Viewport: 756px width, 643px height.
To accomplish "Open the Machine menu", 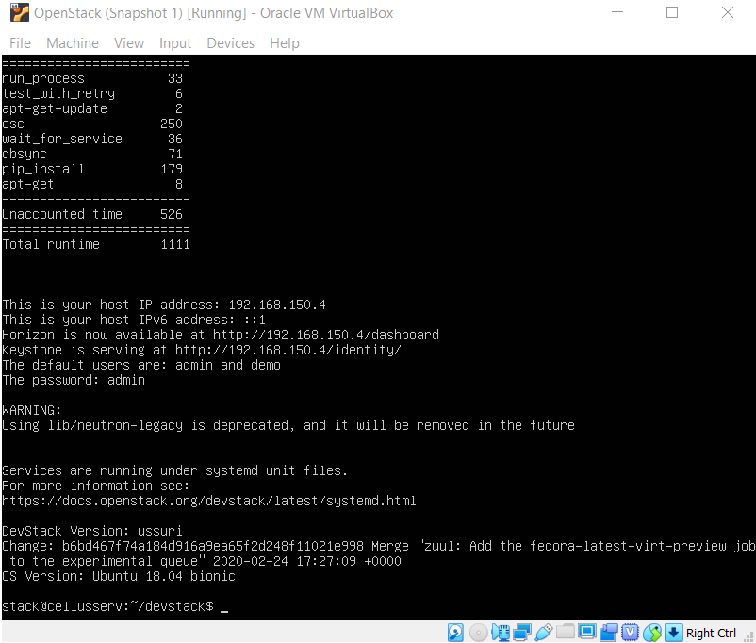I will 73,43.
